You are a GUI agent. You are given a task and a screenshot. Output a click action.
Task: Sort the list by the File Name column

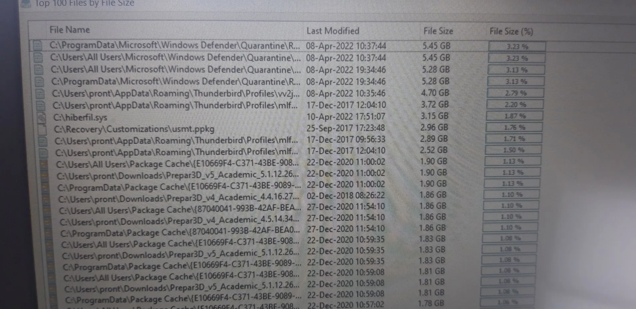[x=70, y=30]
